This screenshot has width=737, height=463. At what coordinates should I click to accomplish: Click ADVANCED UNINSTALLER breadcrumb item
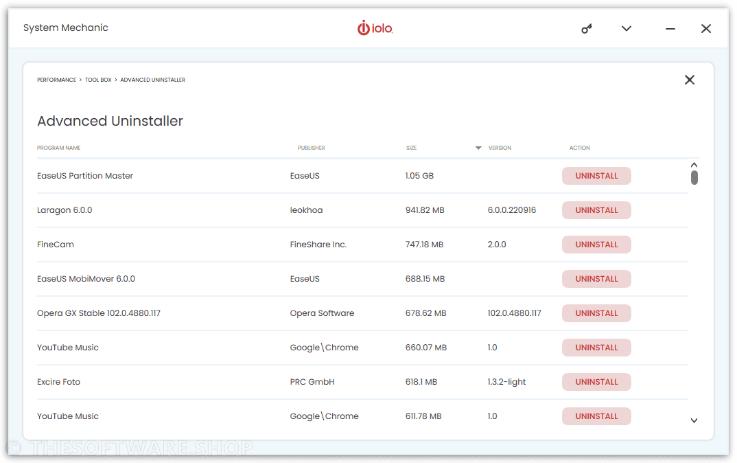153,80
